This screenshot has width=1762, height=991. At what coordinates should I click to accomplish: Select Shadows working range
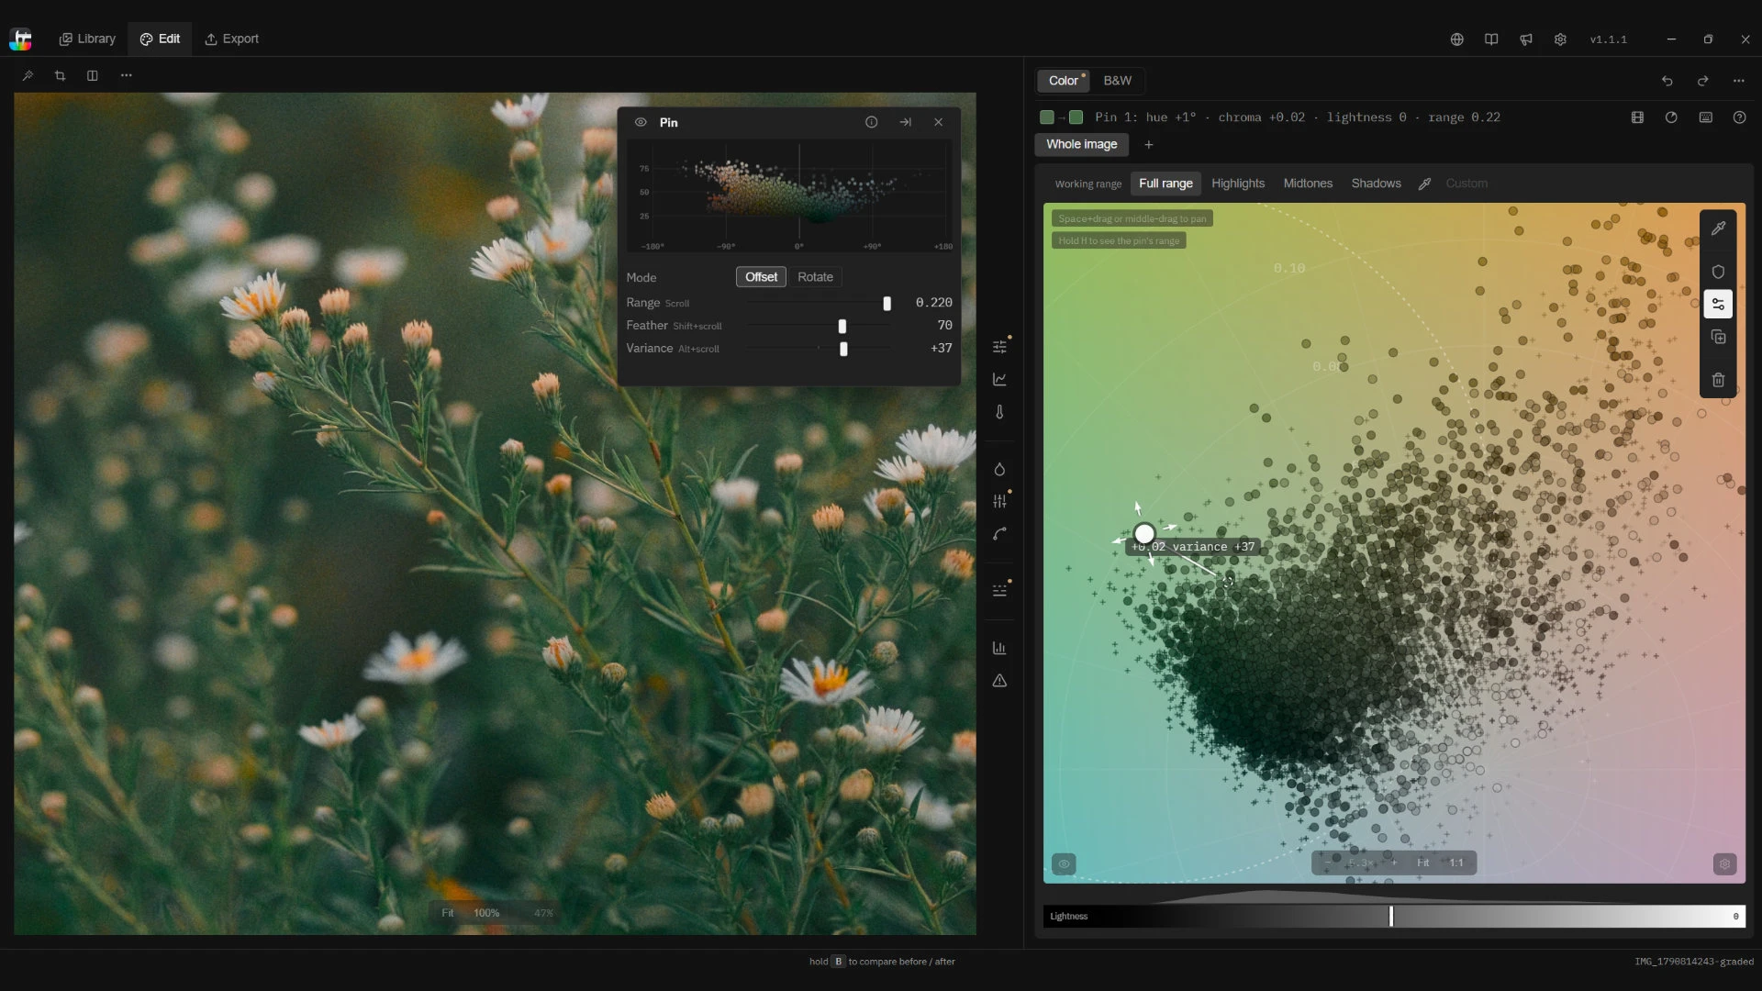click(x=1376, y=184)
